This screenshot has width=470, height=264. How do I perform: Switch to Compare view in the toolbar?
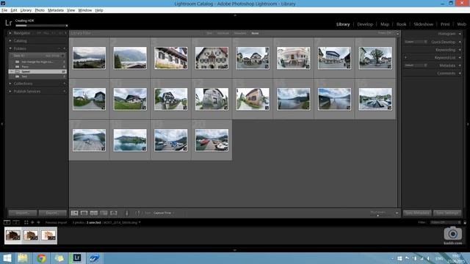(x=94, y=213)
